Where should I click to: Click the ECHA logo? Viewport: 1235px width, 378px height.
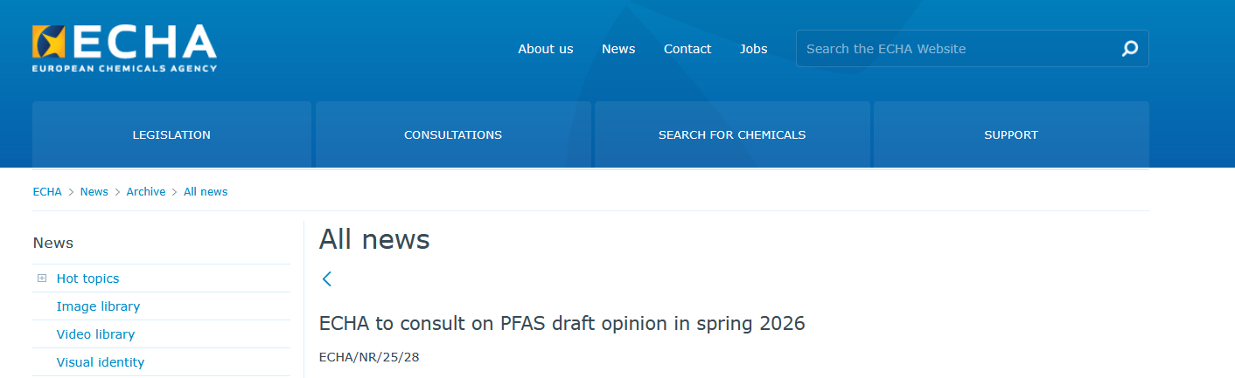click(x=124, y=48)
